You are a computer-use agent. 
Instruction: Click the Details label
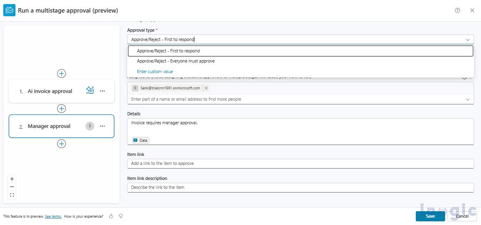point(134,114)
